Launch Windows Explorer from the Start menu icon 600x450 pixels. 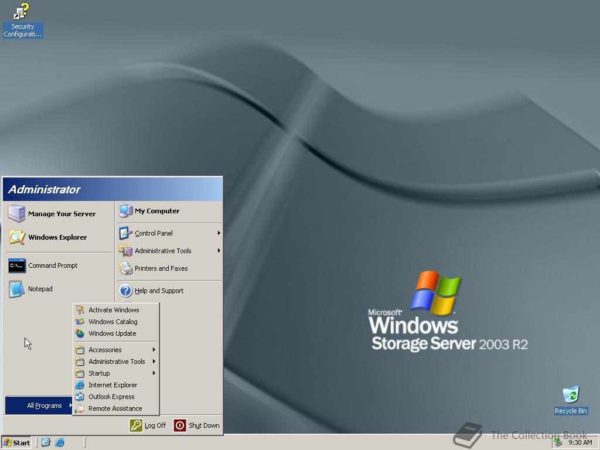[17, 237]
